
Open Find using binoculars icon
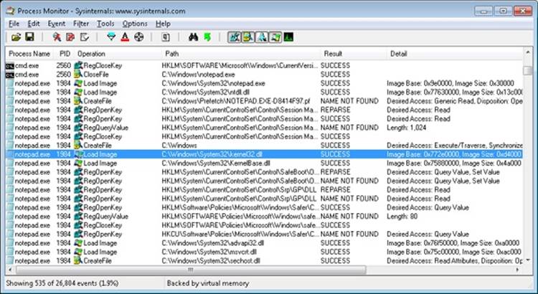pos(194,37)
